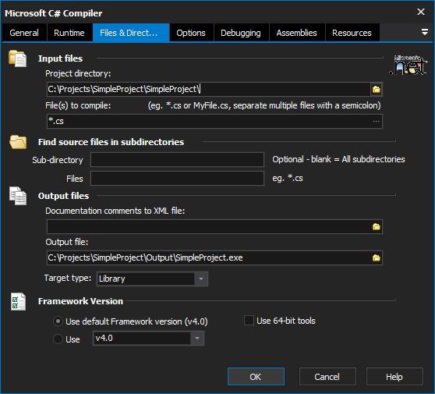Click the Microsoft .NET logo
The height and width of the screenshot is (394, 435).
[408, 65]
